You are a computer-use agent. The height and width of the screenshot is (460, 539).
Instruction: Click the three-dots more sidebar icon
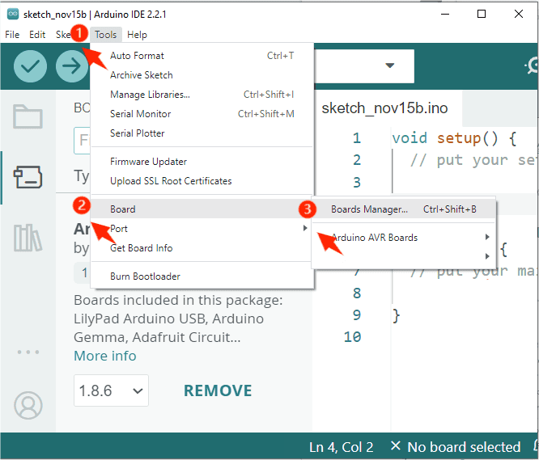click(x=28, y=352)
